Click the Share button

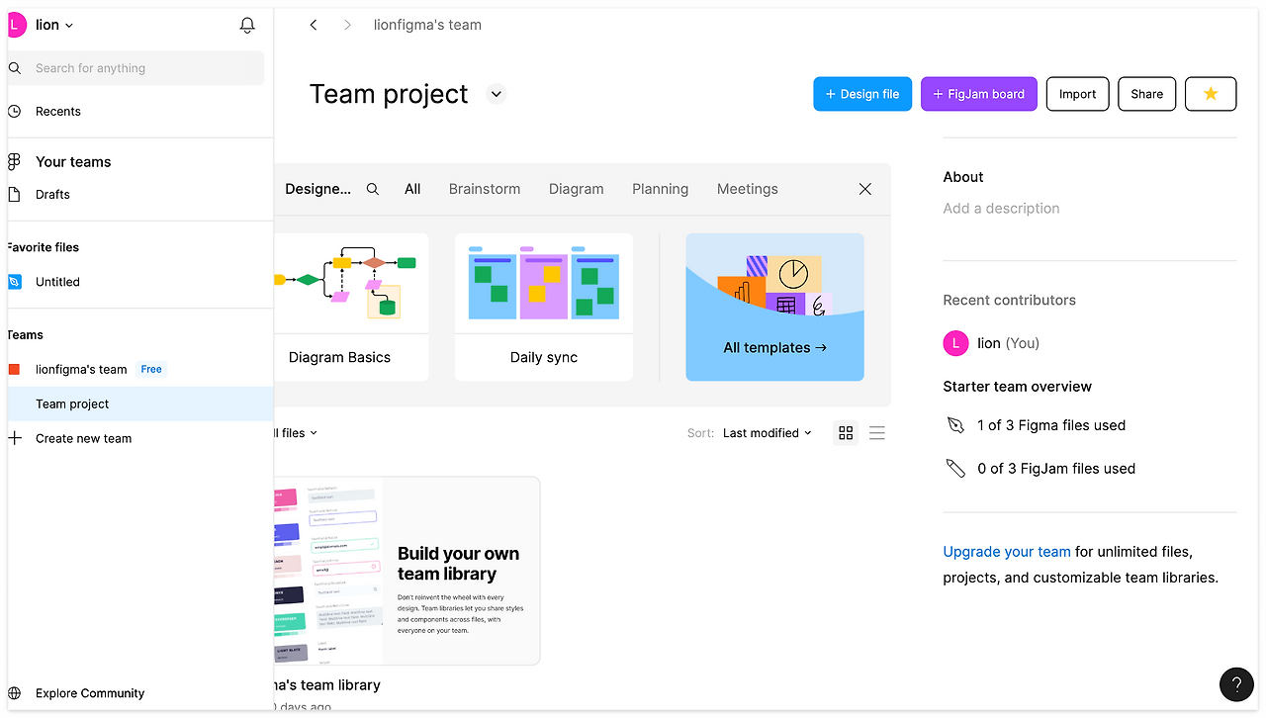pos(1147,94)
